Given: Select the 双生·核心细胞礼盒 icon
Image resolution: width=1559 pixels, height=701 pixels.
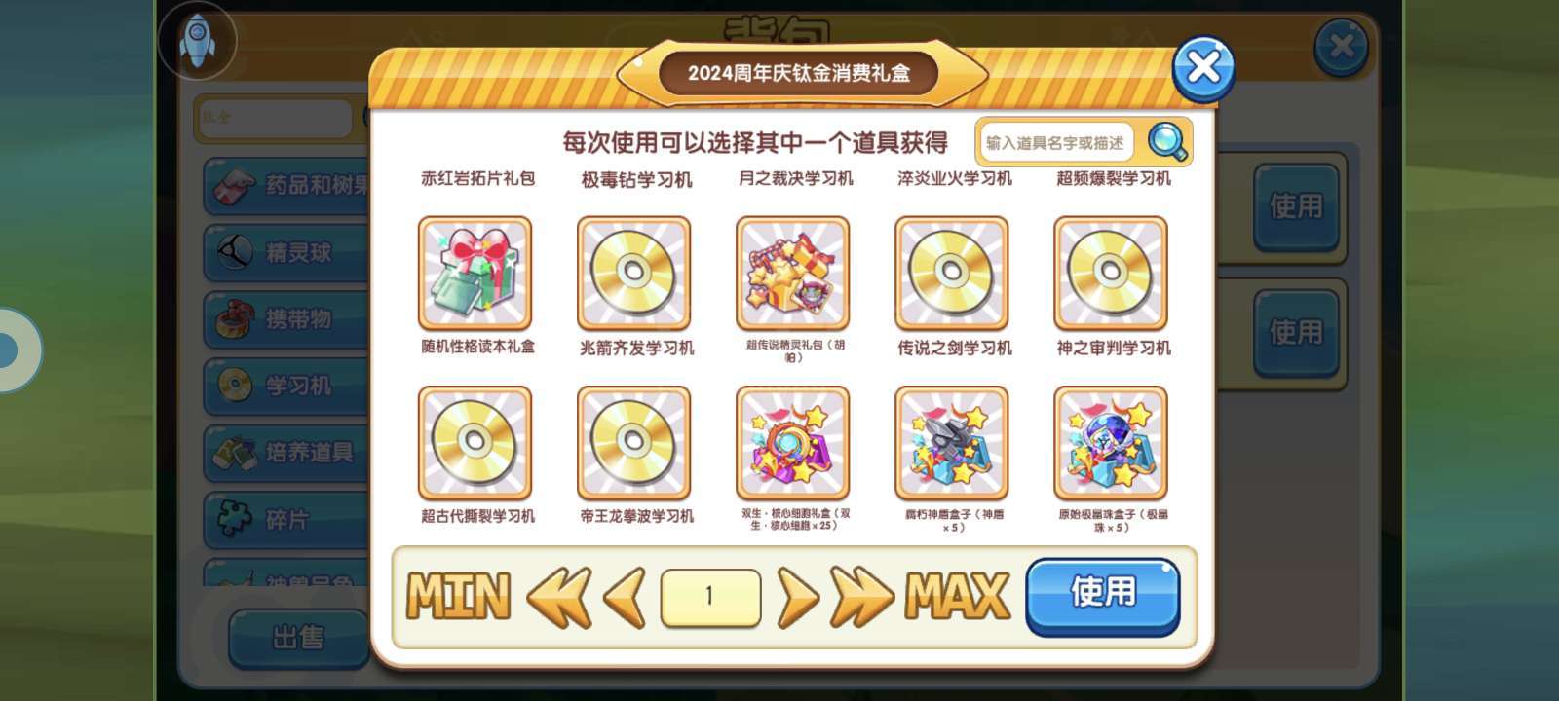Looking at the screenshot, I should (793, 443).
